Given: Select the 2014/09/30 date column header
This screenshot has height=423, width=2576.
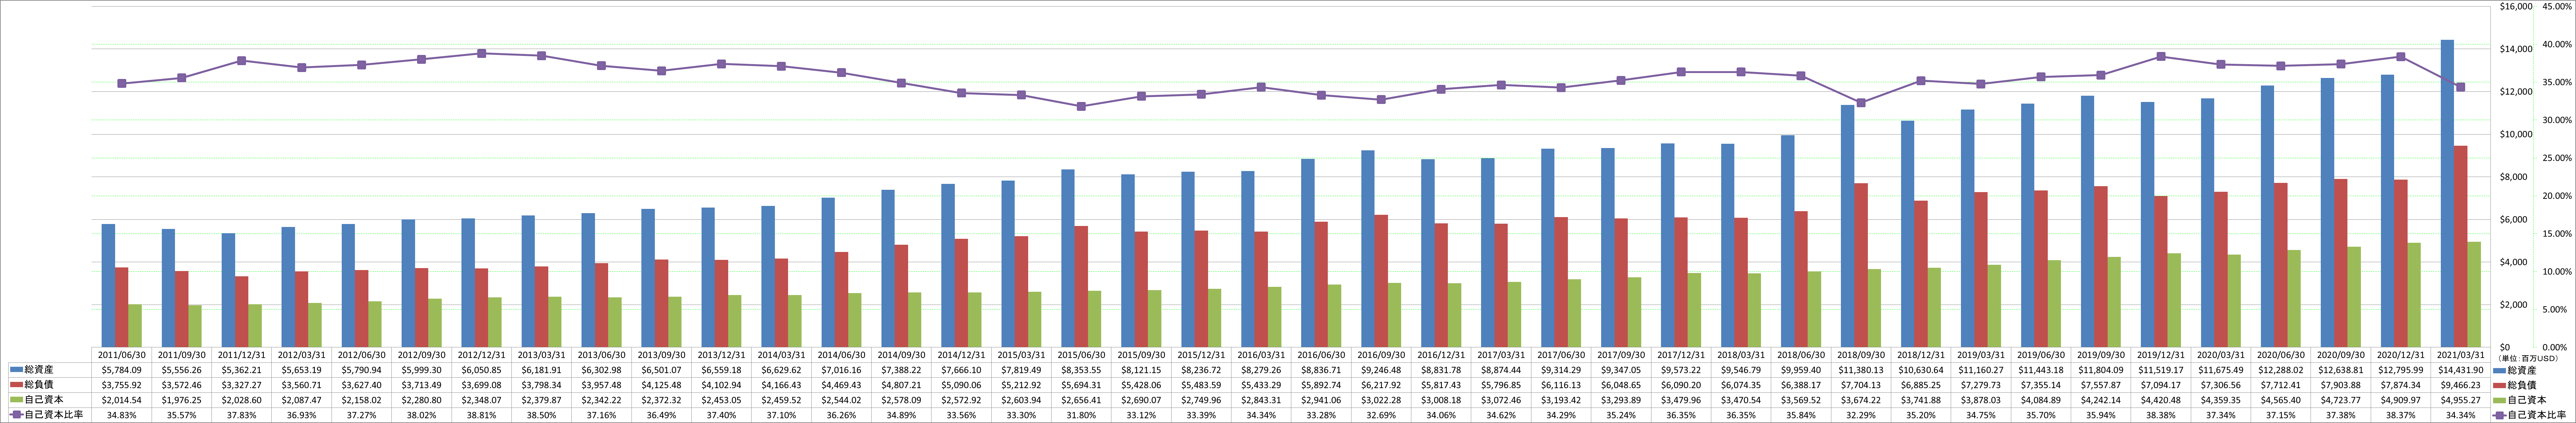Looking at the screenshot, I should point(901,355).
